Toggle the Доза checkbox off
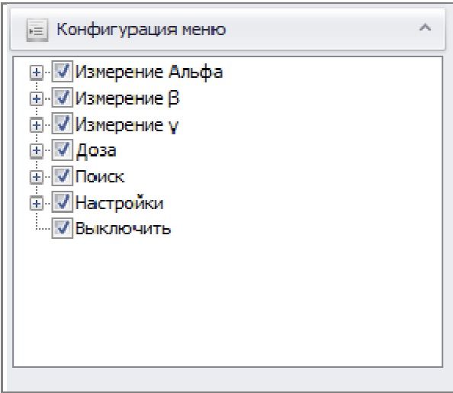This screenshot has width=453, height=393. tap(62, 150)
